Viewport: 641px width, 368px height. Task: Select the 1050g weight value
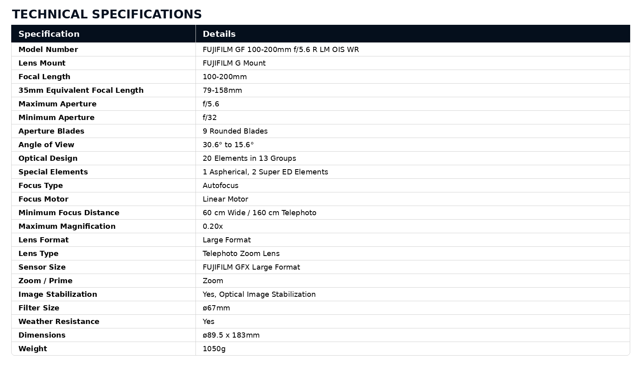click(214, 349)
